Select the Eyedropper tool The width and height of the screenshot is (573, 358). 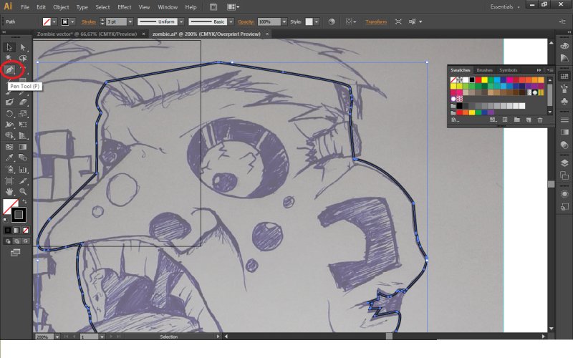click(9, 158)
